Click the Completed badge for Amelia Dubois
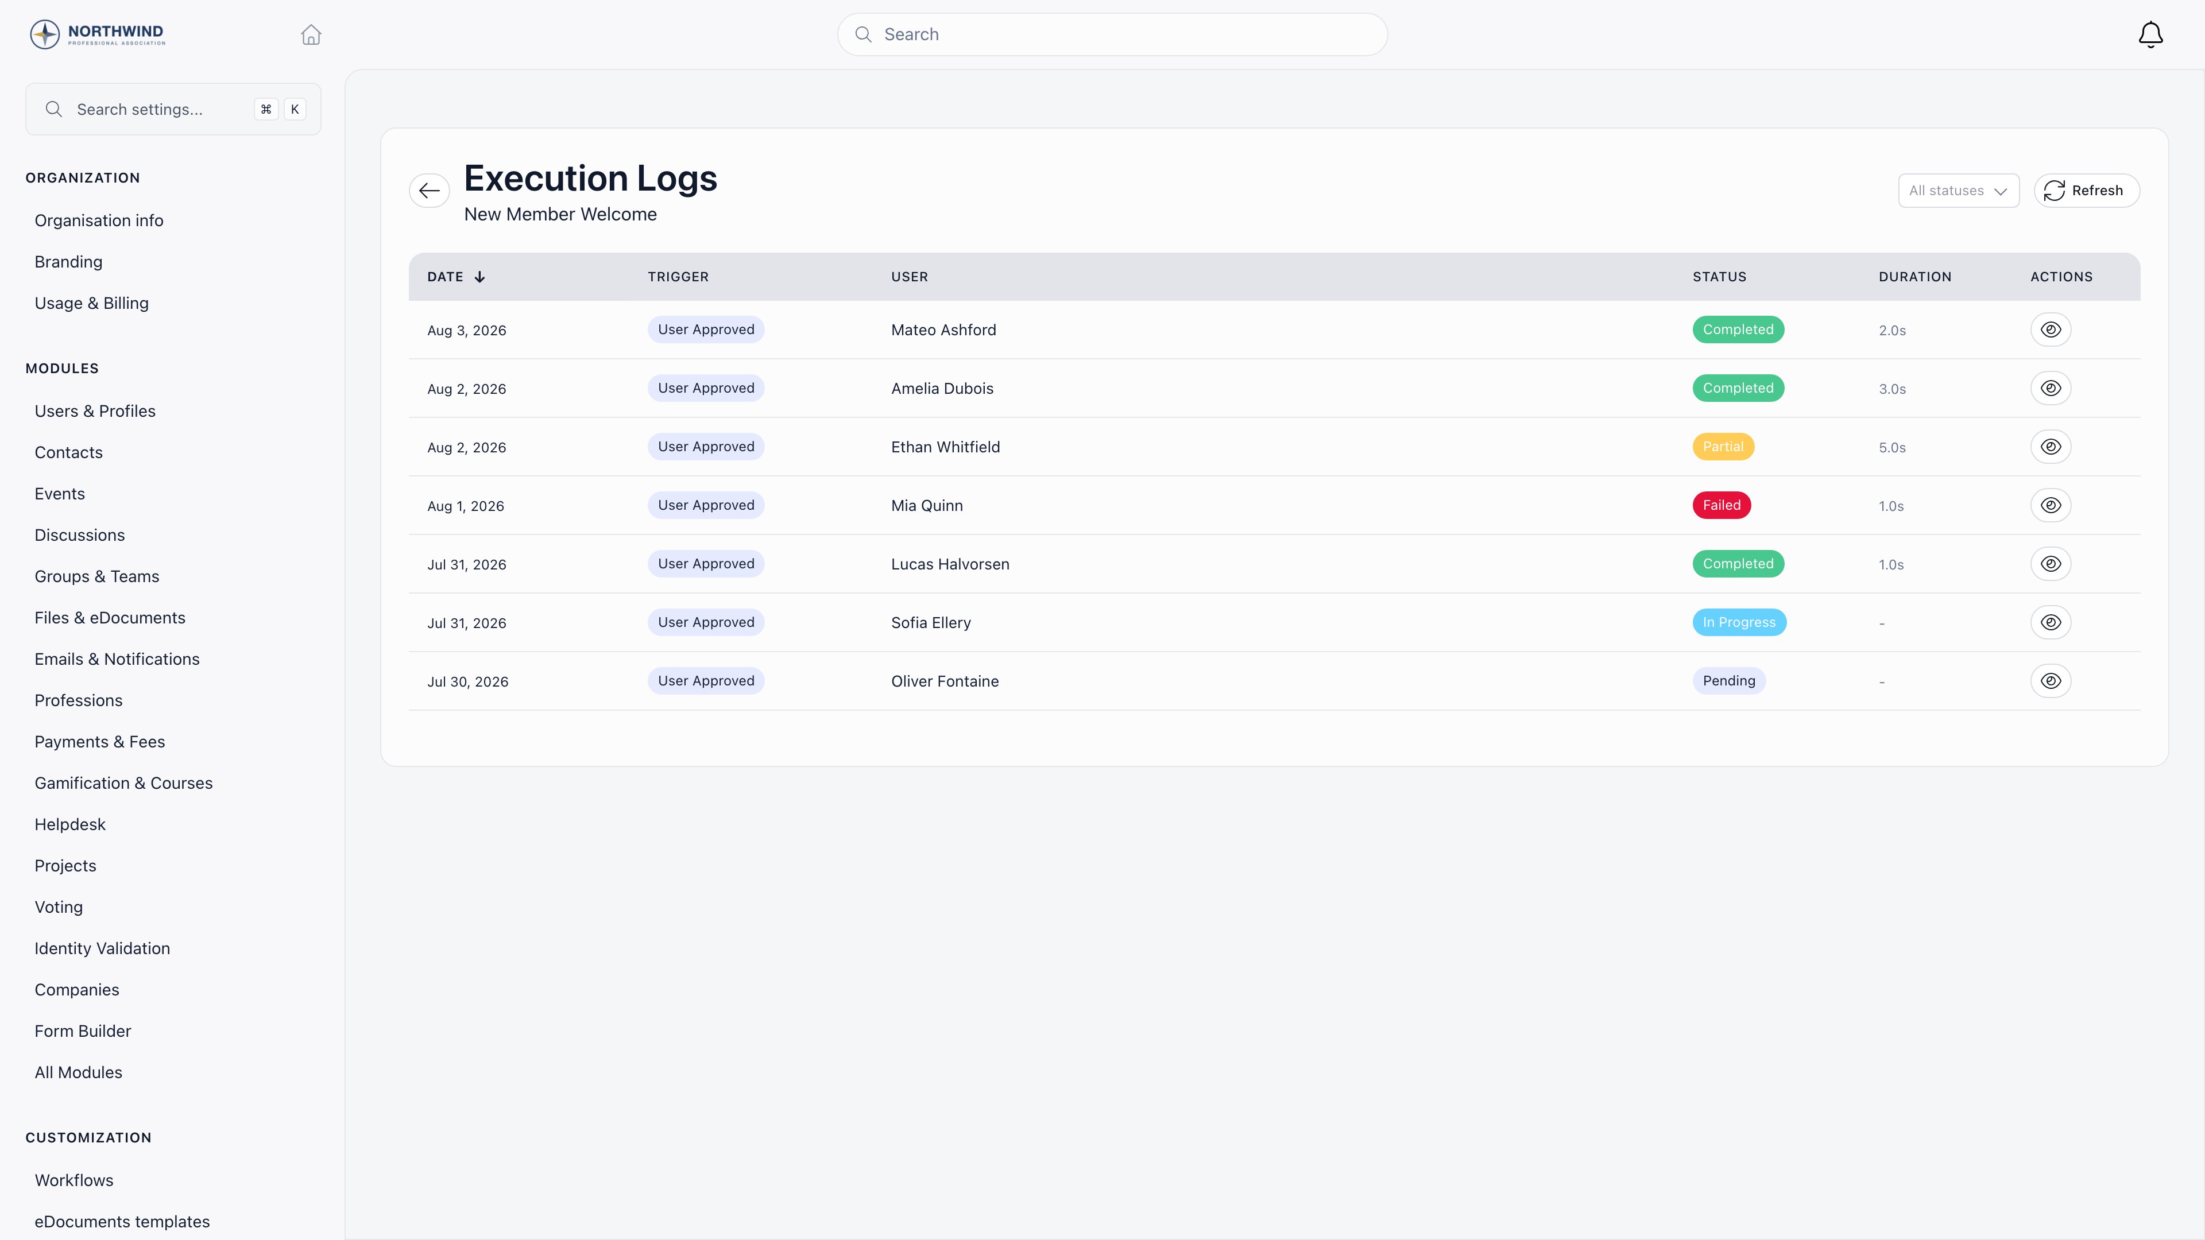 point(1738,387)
